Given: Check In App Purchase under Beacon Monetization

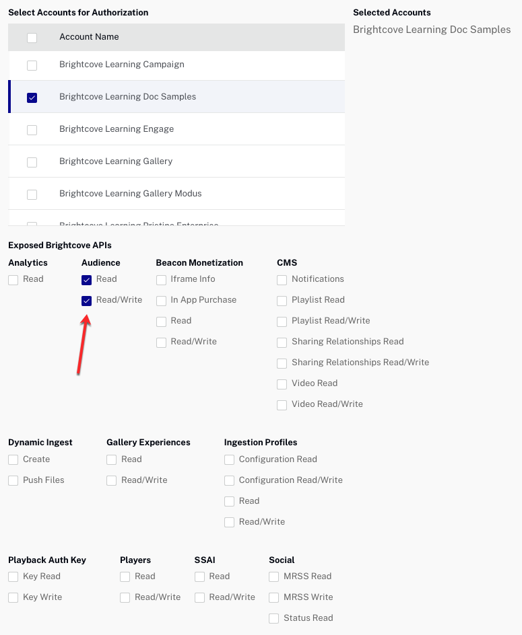Looking at the screenshot, I should click(161, 301).
